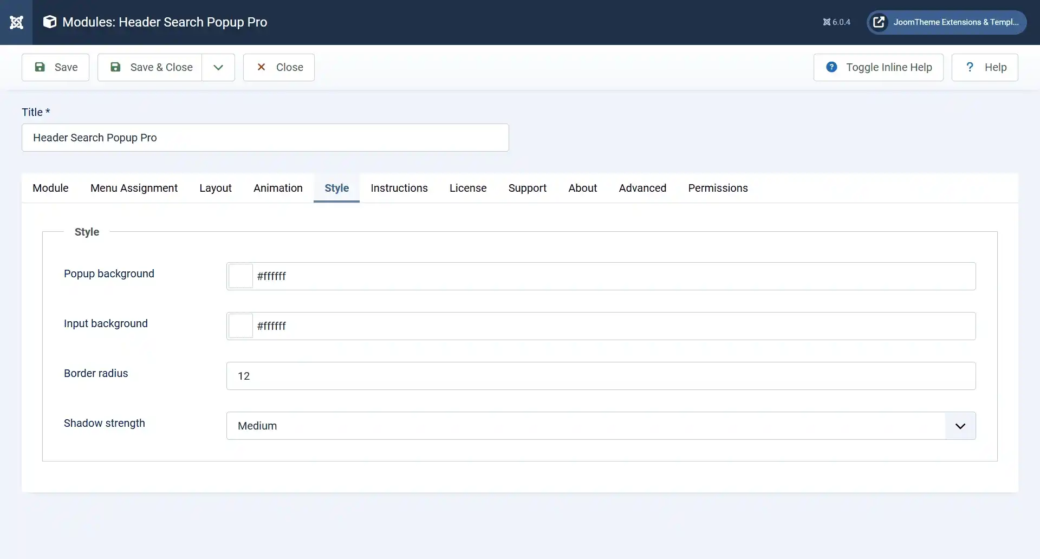Click the Joomla logo icon

coord(16,22)
